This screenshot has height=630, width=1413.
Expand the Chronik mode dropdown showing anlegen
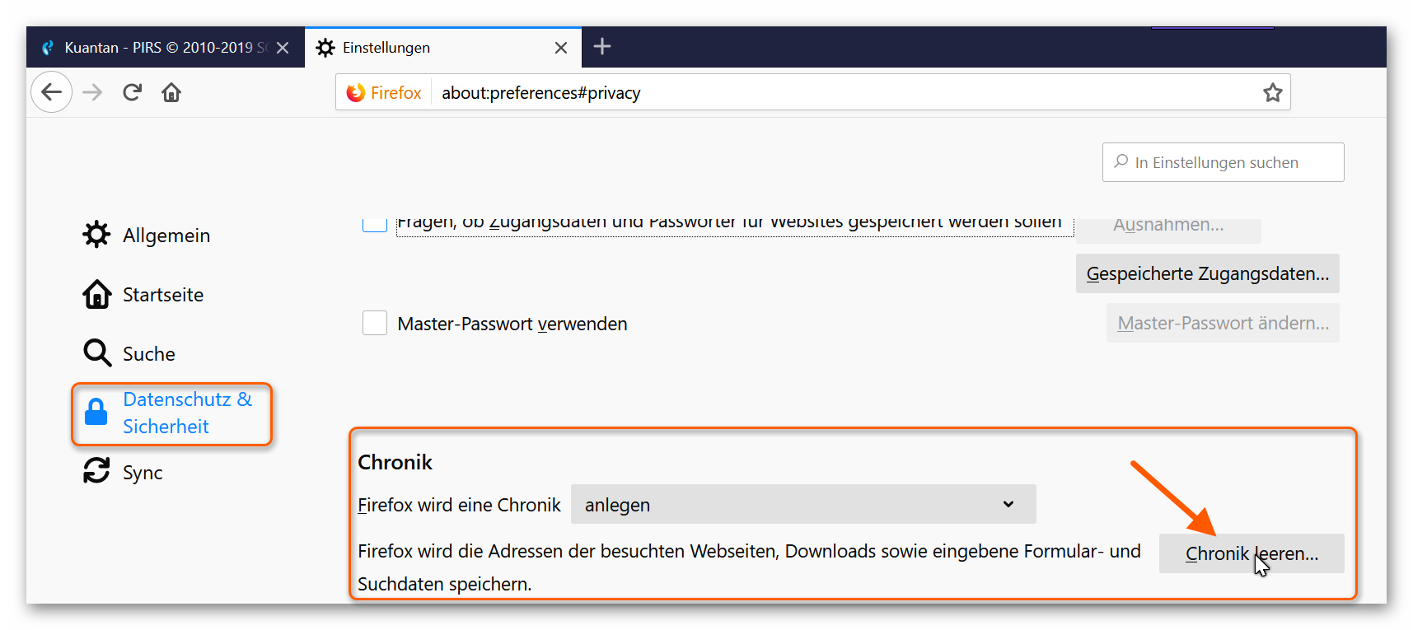pyautogui.click(x=803, y=504)
